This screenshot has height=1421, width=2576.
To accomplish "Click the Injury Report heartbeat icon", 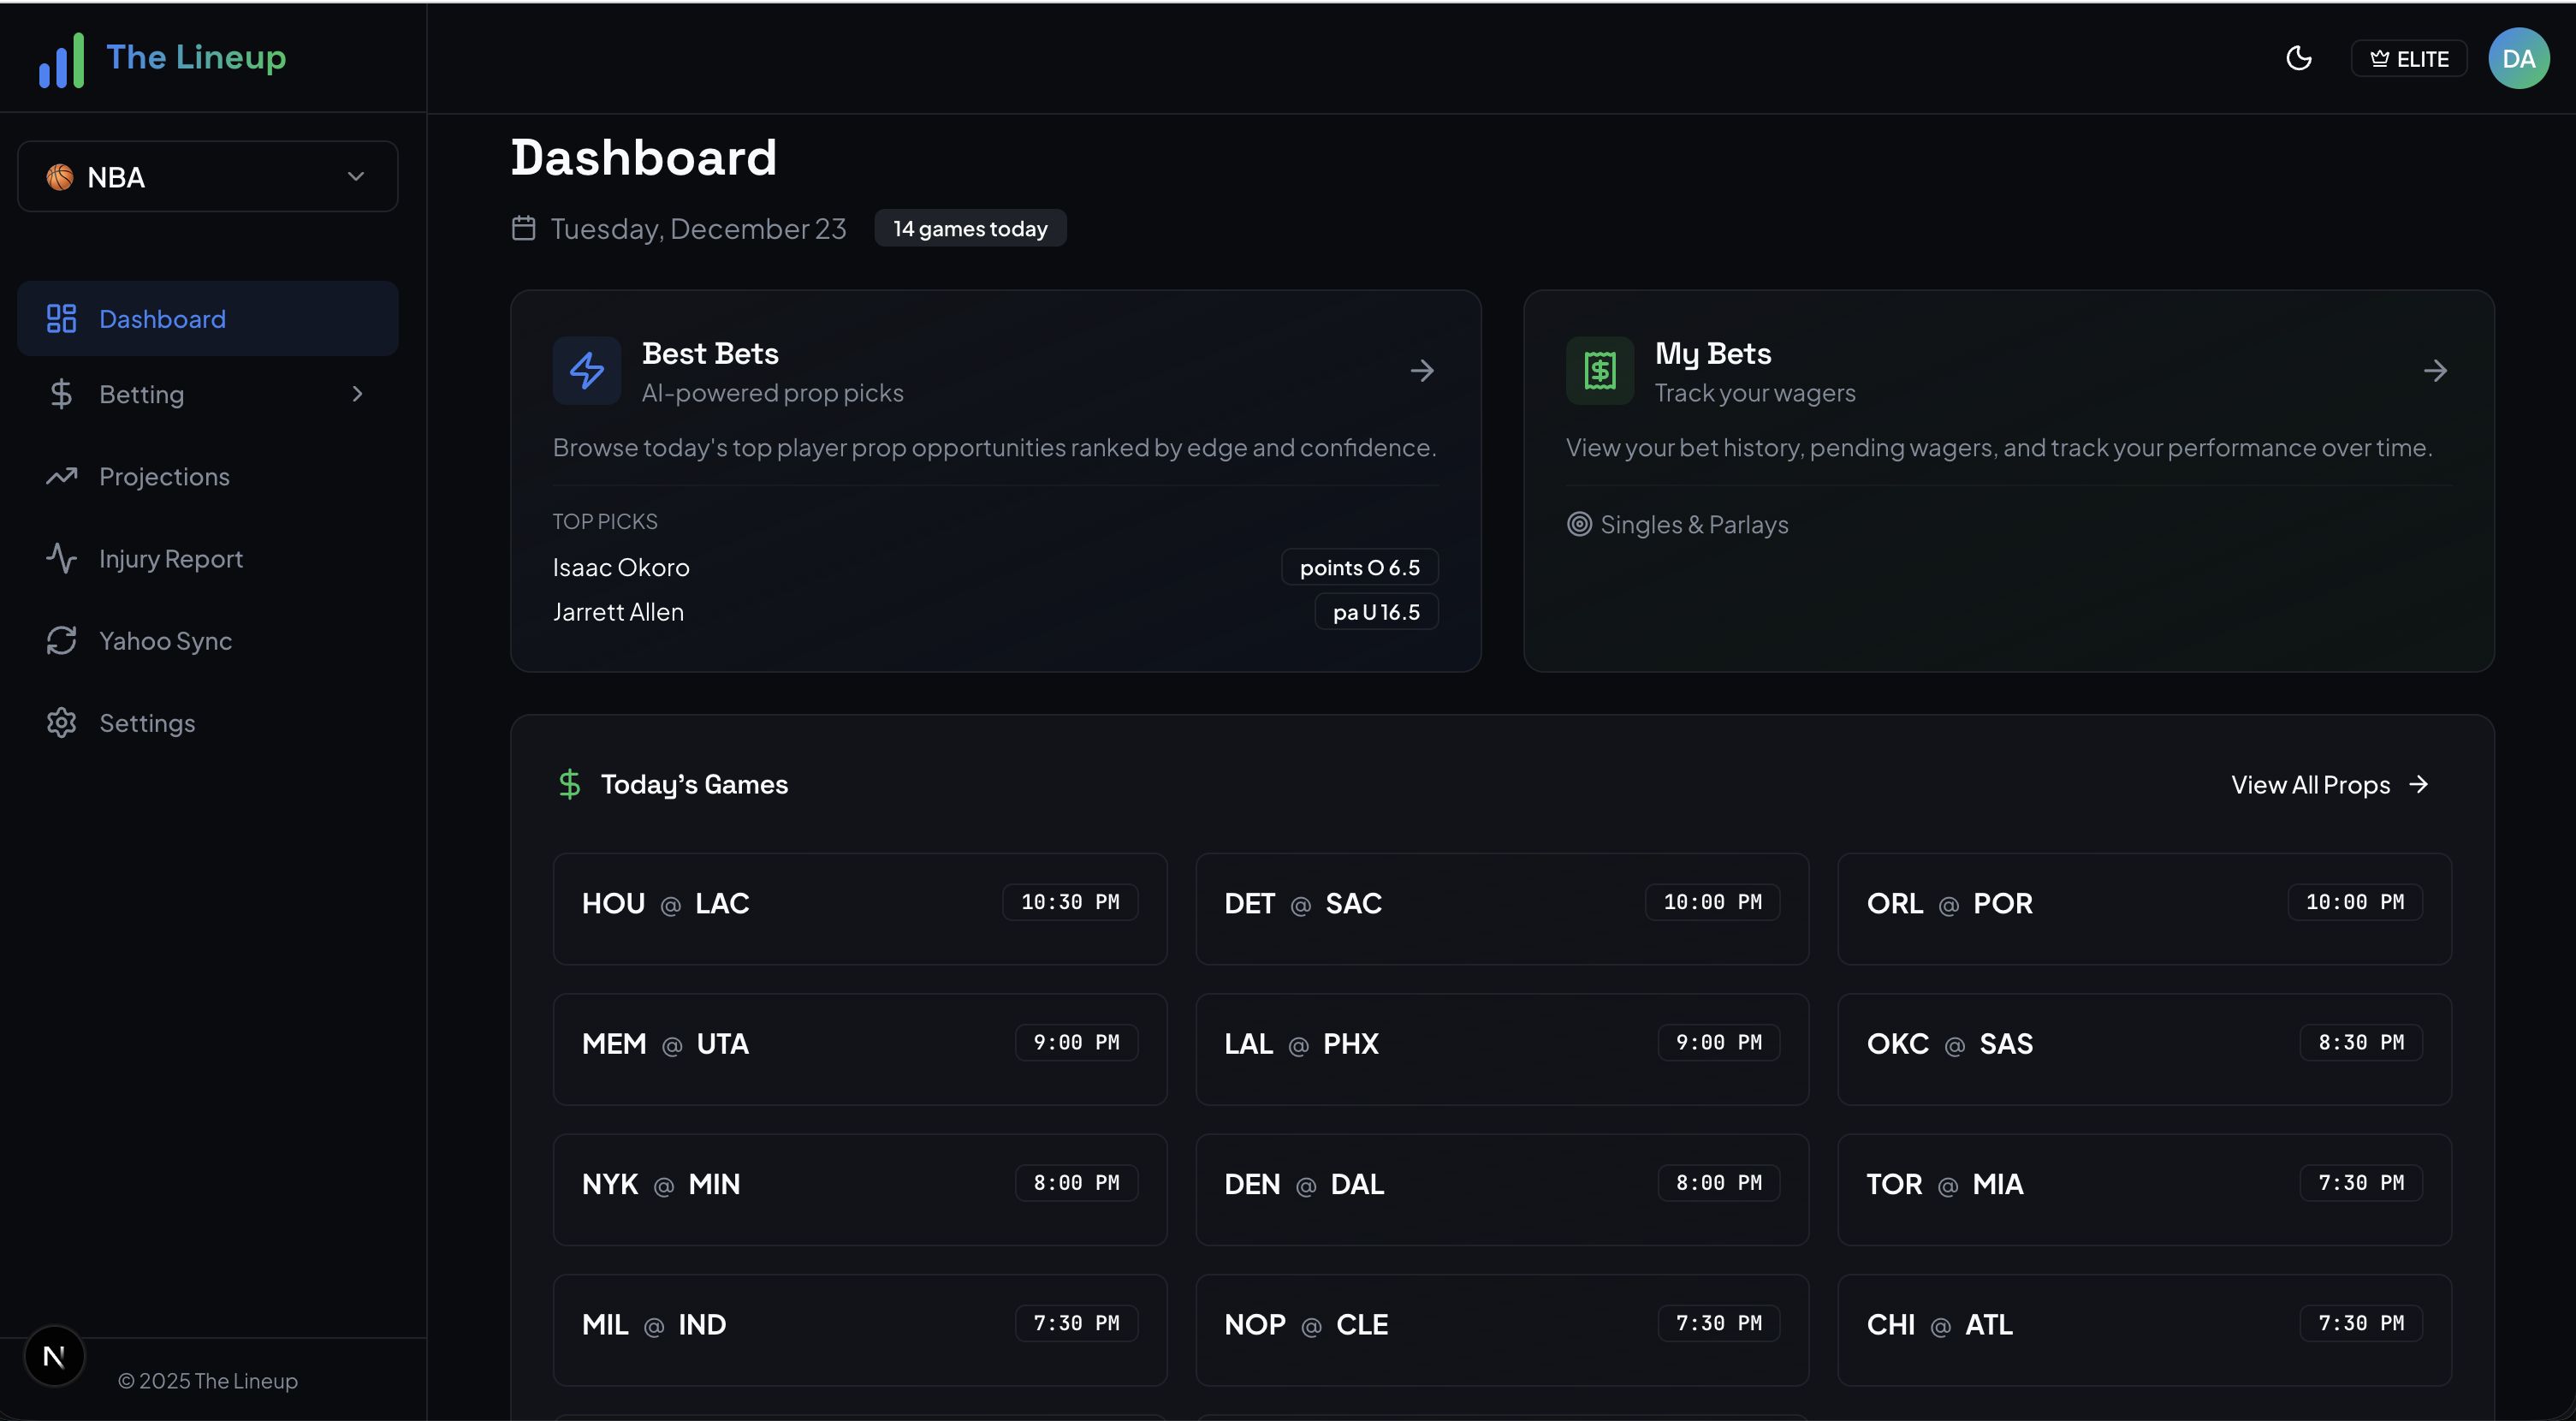I will tap(61, 558).
